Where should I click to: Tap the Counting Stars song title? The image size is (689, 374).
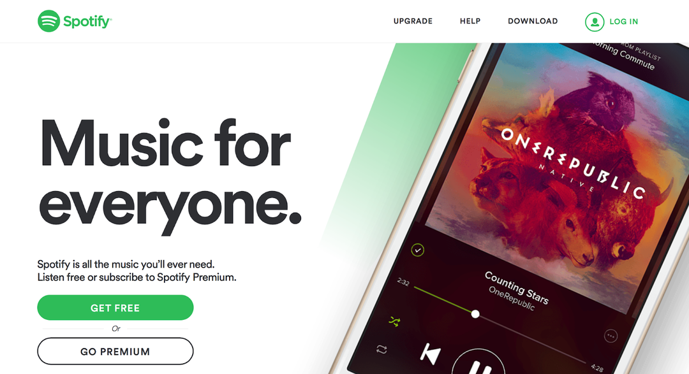click(516, 287)
